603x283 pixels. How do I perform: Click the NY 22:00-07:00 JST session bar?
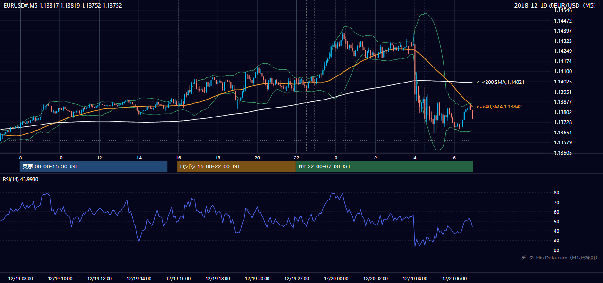coord(385,166)
